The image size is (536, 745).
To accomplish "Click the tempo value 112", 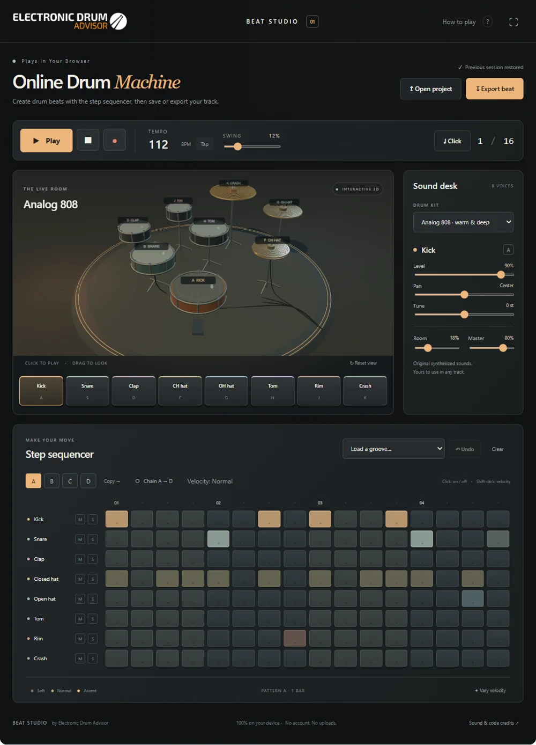I will click(x=159, y=144).
